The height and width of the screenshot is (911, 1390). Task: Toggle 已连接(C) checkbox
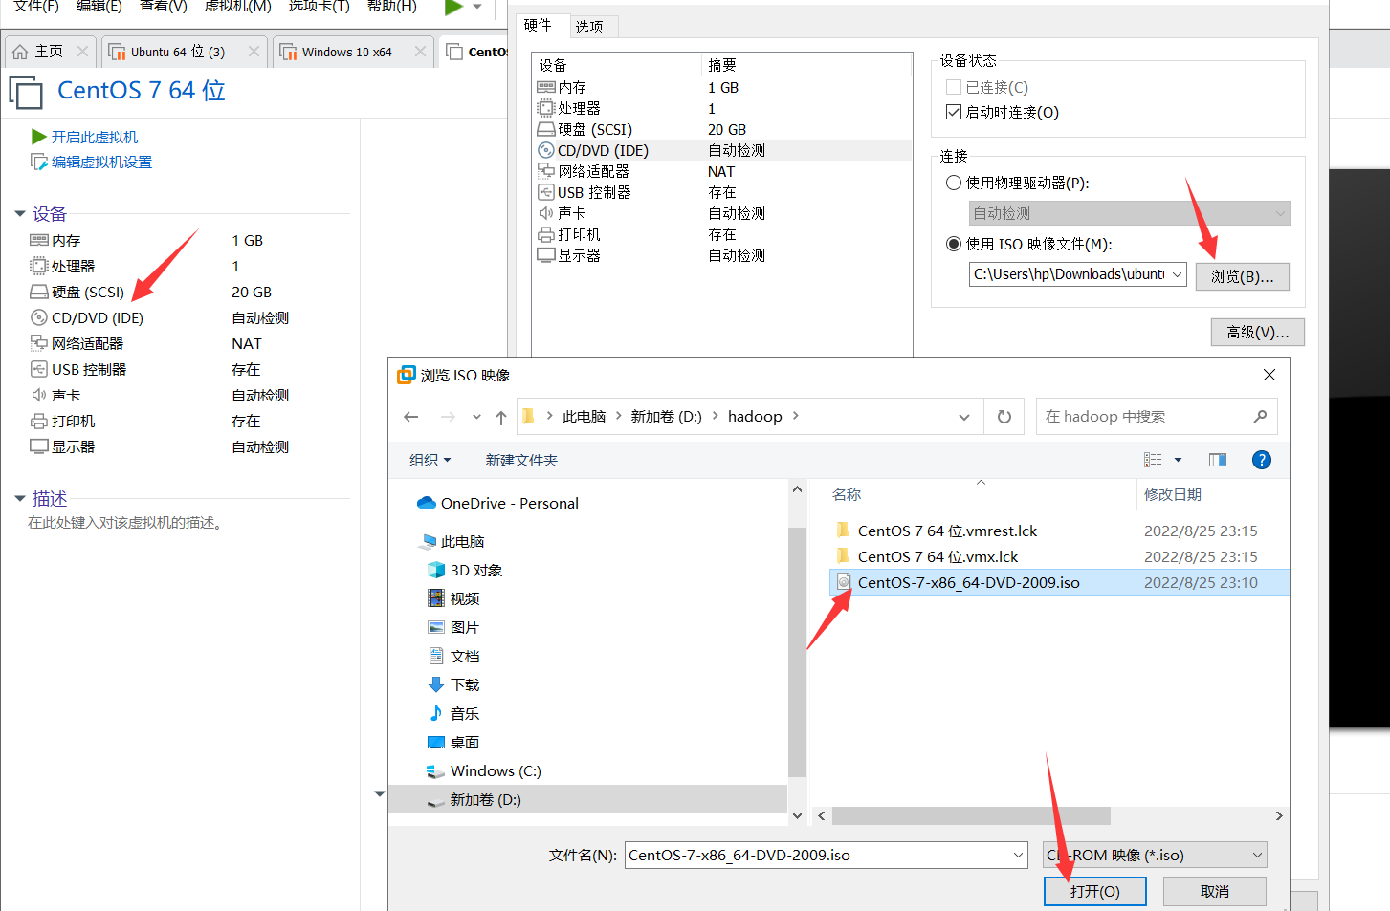tap(953, 87)
